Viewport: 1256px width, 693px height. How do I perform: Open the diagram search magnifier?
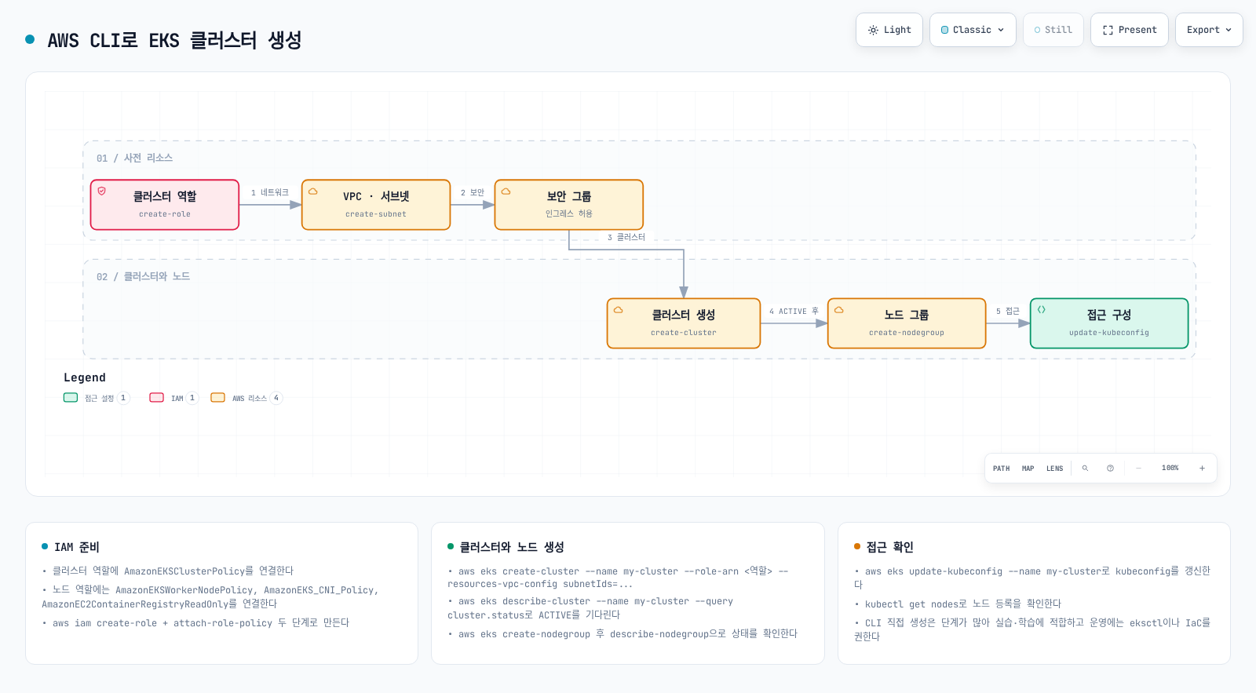1086,469
